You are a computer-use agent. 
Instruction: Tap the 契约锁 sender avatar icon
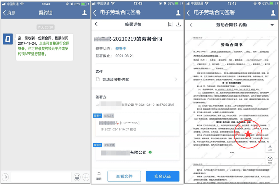(8, 39)
